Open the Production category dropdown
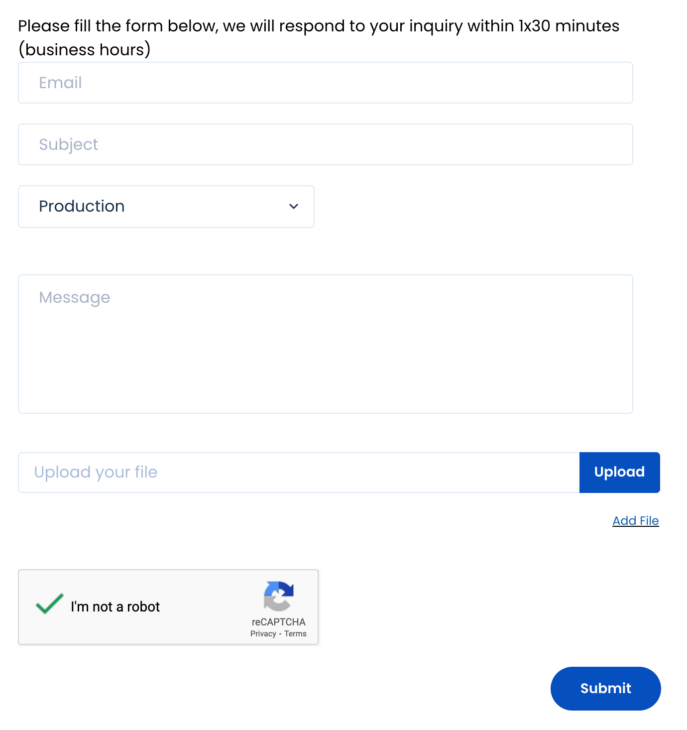 pyautogui.click(x=166, y=206)
